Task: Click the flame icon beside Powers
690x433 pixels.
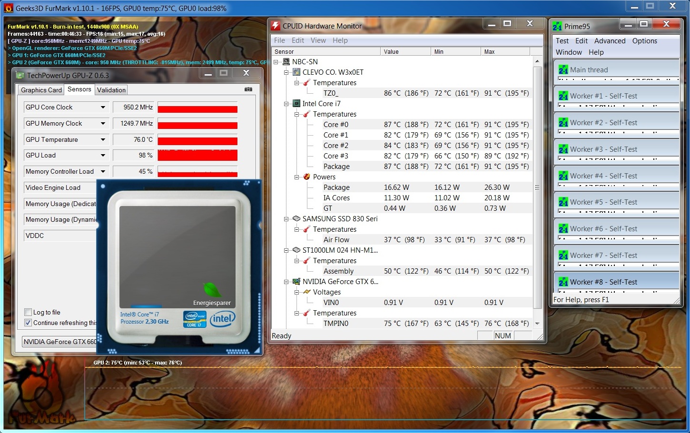Action: coord(307,177)
